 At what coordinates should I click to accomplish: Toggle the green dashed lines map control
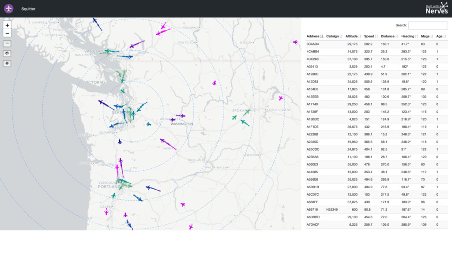click(7, 44)
